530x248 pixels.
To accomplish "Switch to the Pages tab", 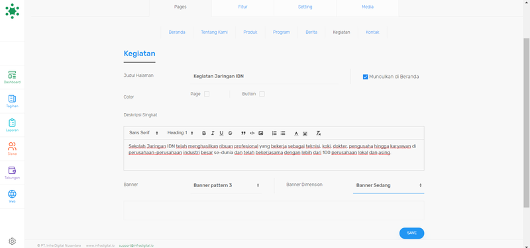I will point(180,7).
